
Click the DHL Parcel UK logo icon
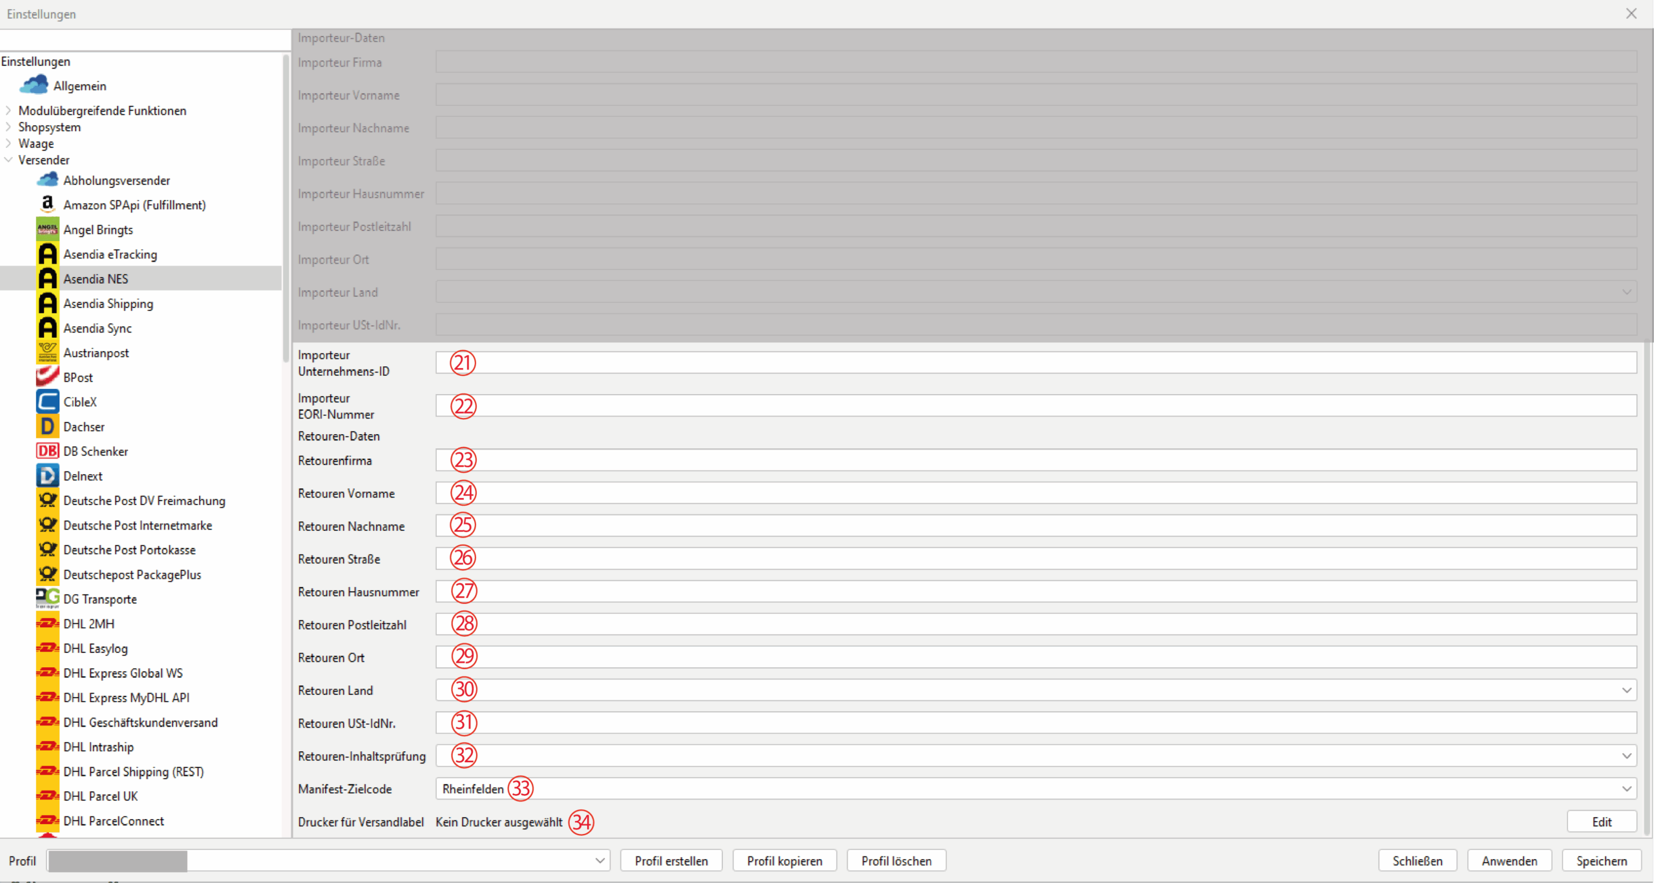(47, 796)
